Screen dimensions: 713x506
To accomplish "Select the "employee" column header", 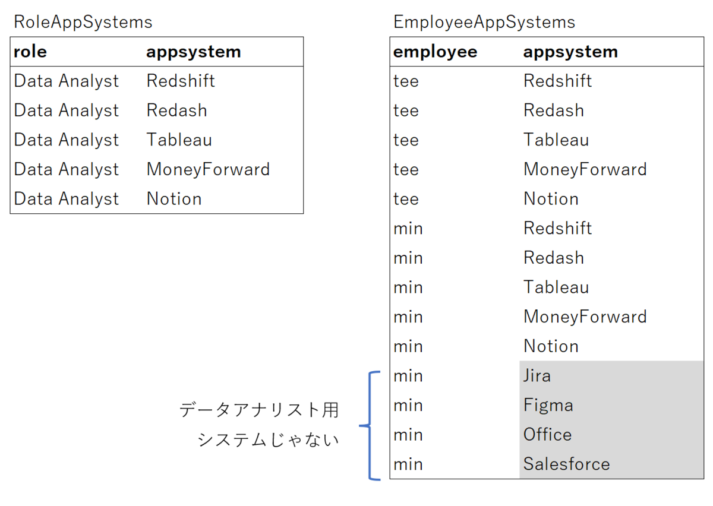I will tap(435, 52).
